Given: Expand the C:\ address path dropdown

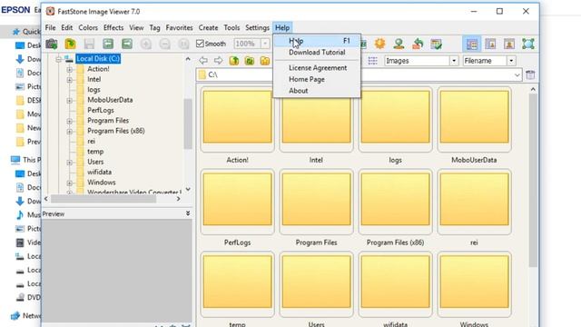Looking at the screenshot, I should 517,75.
